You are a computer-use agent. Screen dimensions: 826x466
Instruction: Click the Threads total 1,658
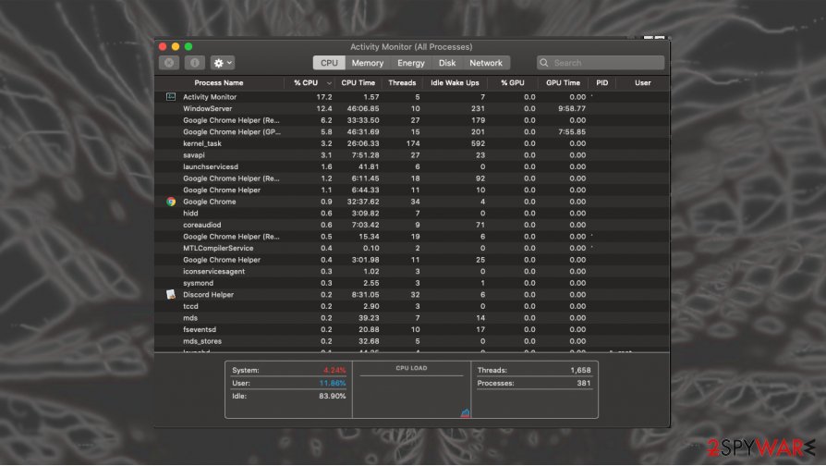580,370
